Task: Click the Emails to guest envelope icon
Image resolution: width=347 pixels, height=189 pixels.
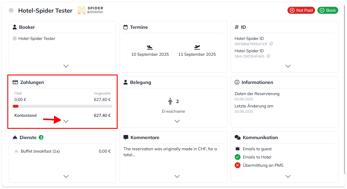Action: click(x=238, y=149)
